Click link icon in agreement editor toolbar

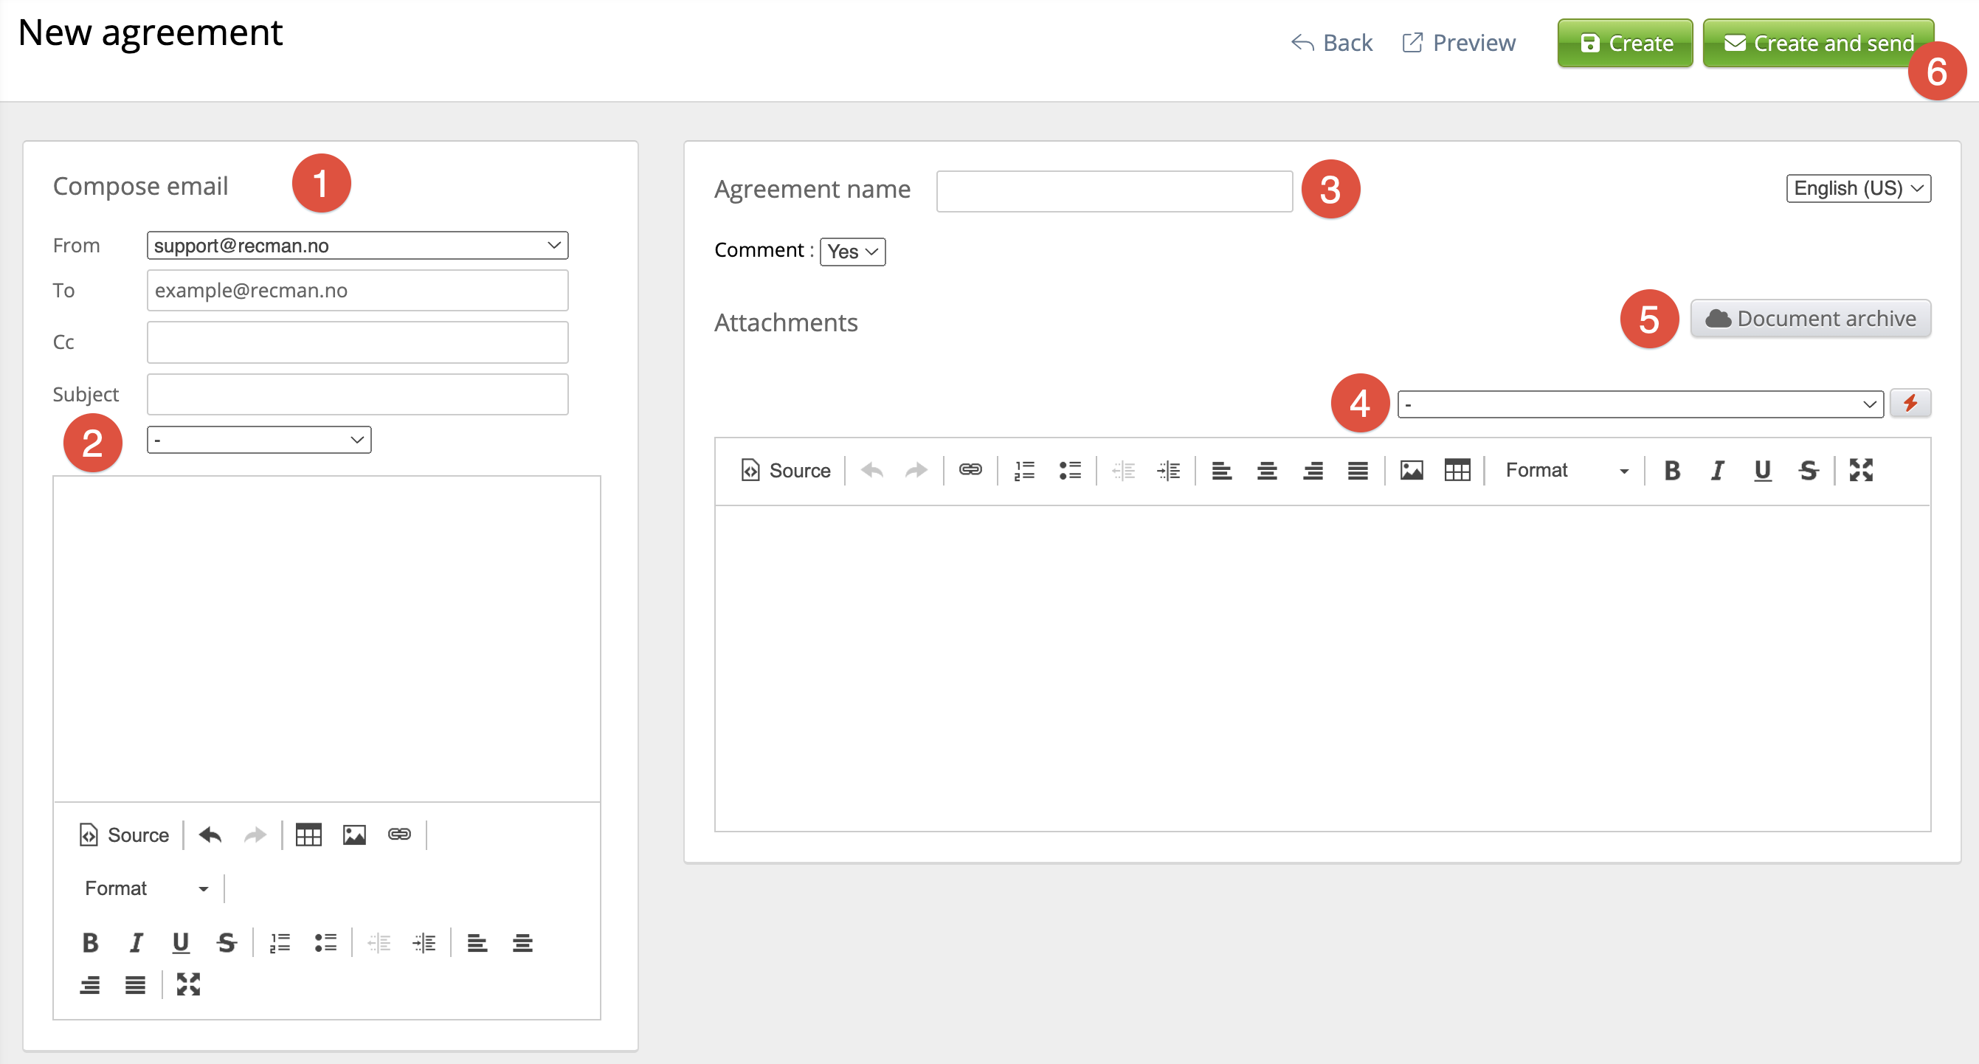click(x=970, y=470)
